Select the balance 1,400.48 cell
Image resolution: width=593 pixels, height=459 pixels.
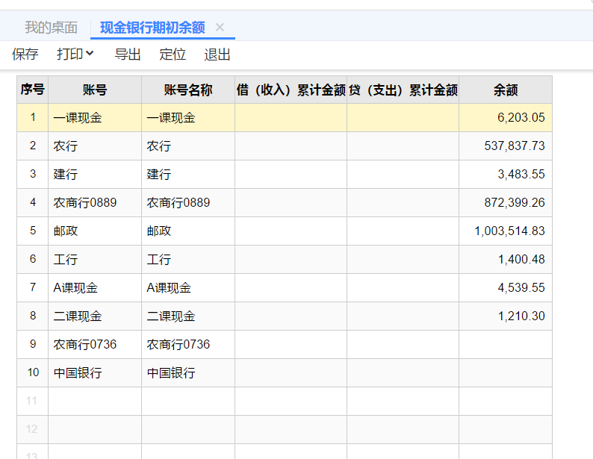click(x=506, y=259)
